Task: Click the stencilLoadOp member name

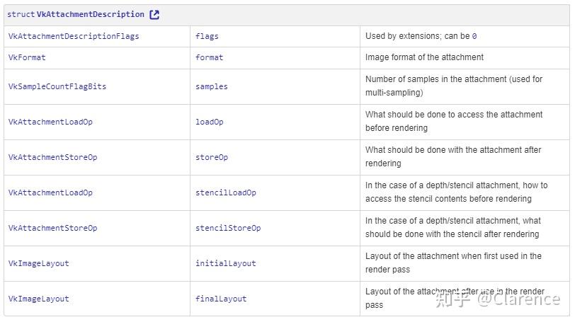Action: (x=226, y=192)
